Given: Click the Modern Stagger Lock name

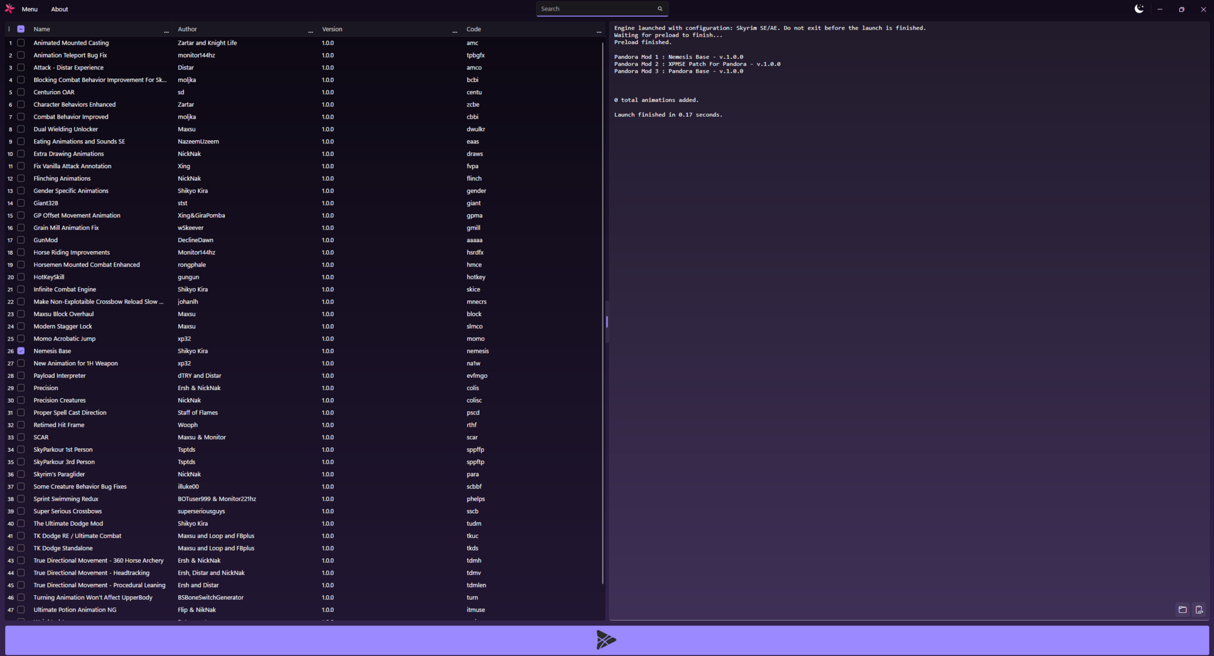Looking at the screenshot, I should pyautogui.click(x=63, y=326).
